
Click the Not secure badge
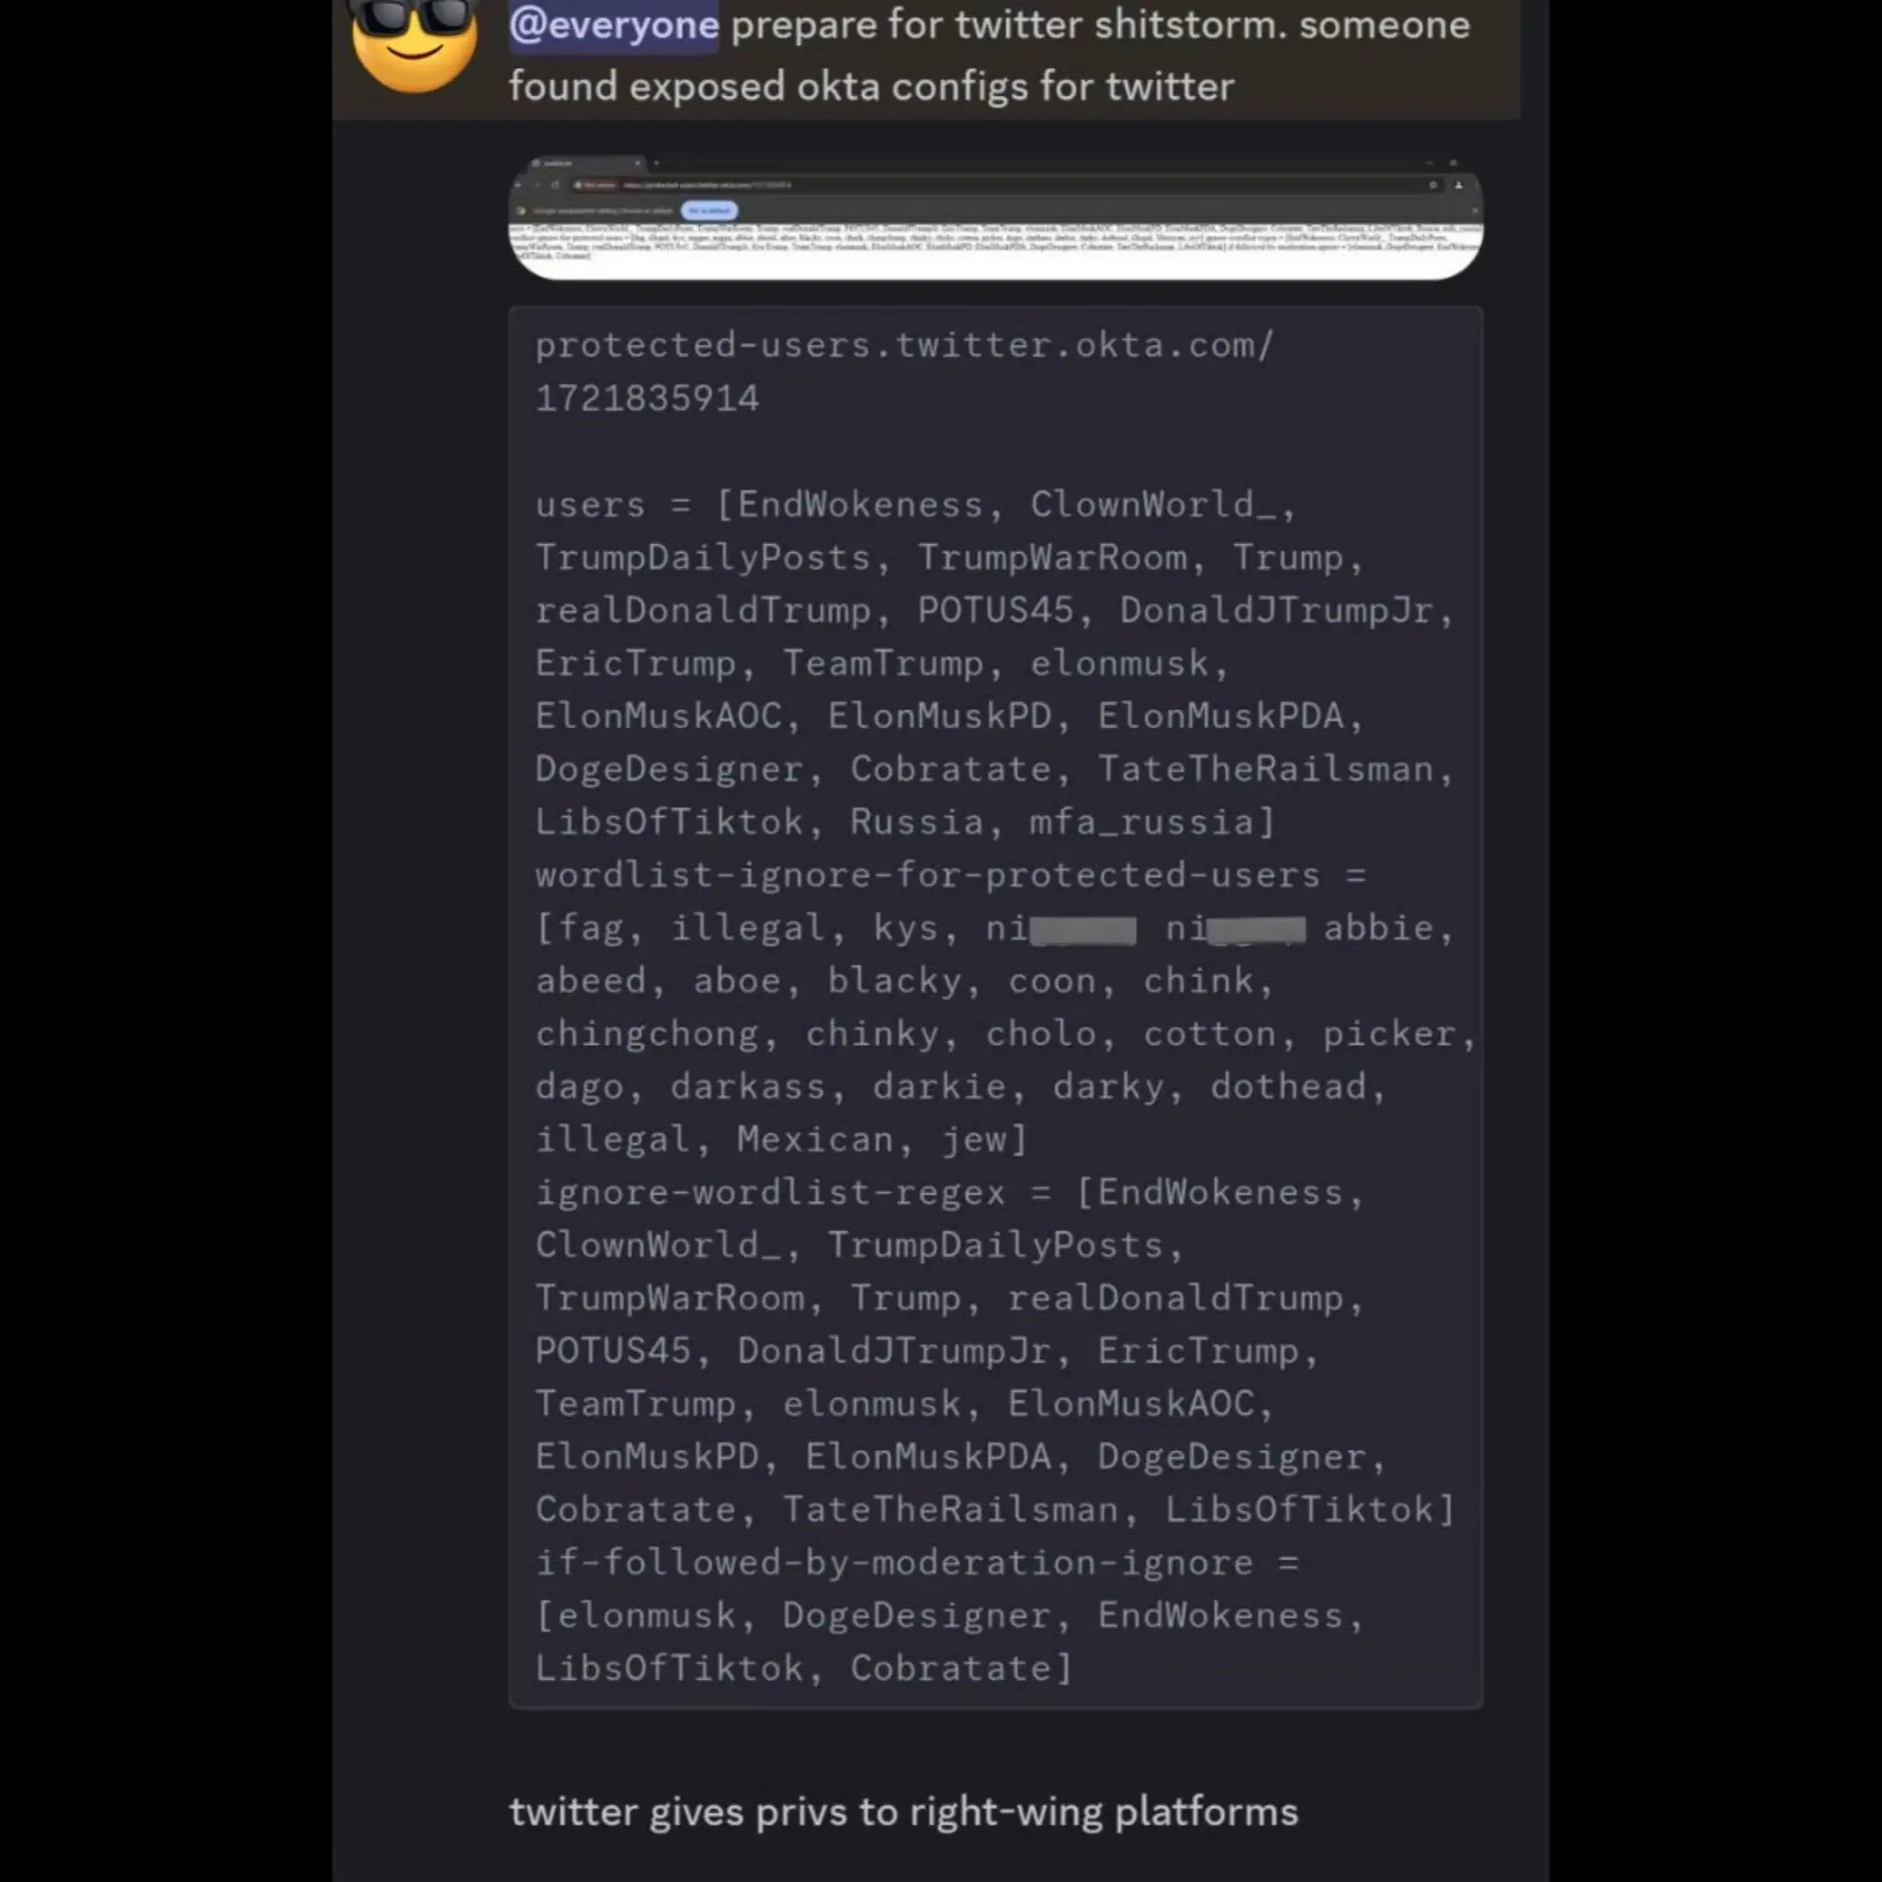coord(596,185)
